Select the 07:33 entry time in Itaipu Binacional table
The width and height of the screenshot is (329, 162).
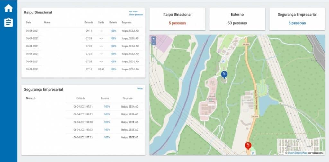coord(89,39)
